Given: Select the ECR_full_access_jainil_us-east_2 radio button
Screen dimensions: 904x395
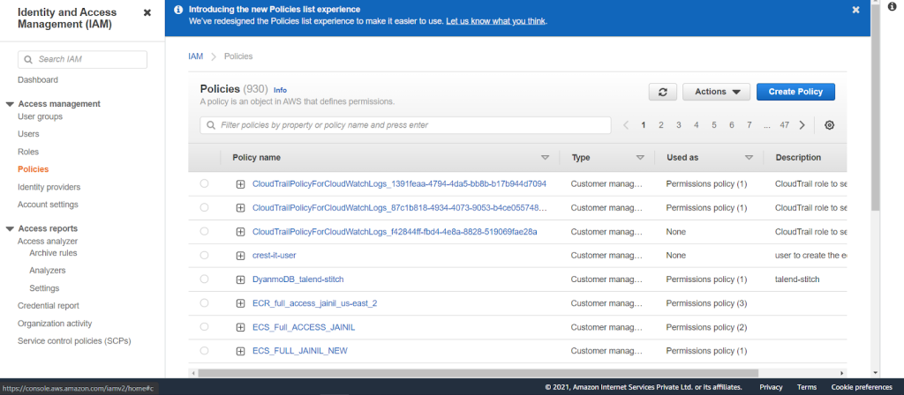Looking at the screenshot, I should point(204,303).
